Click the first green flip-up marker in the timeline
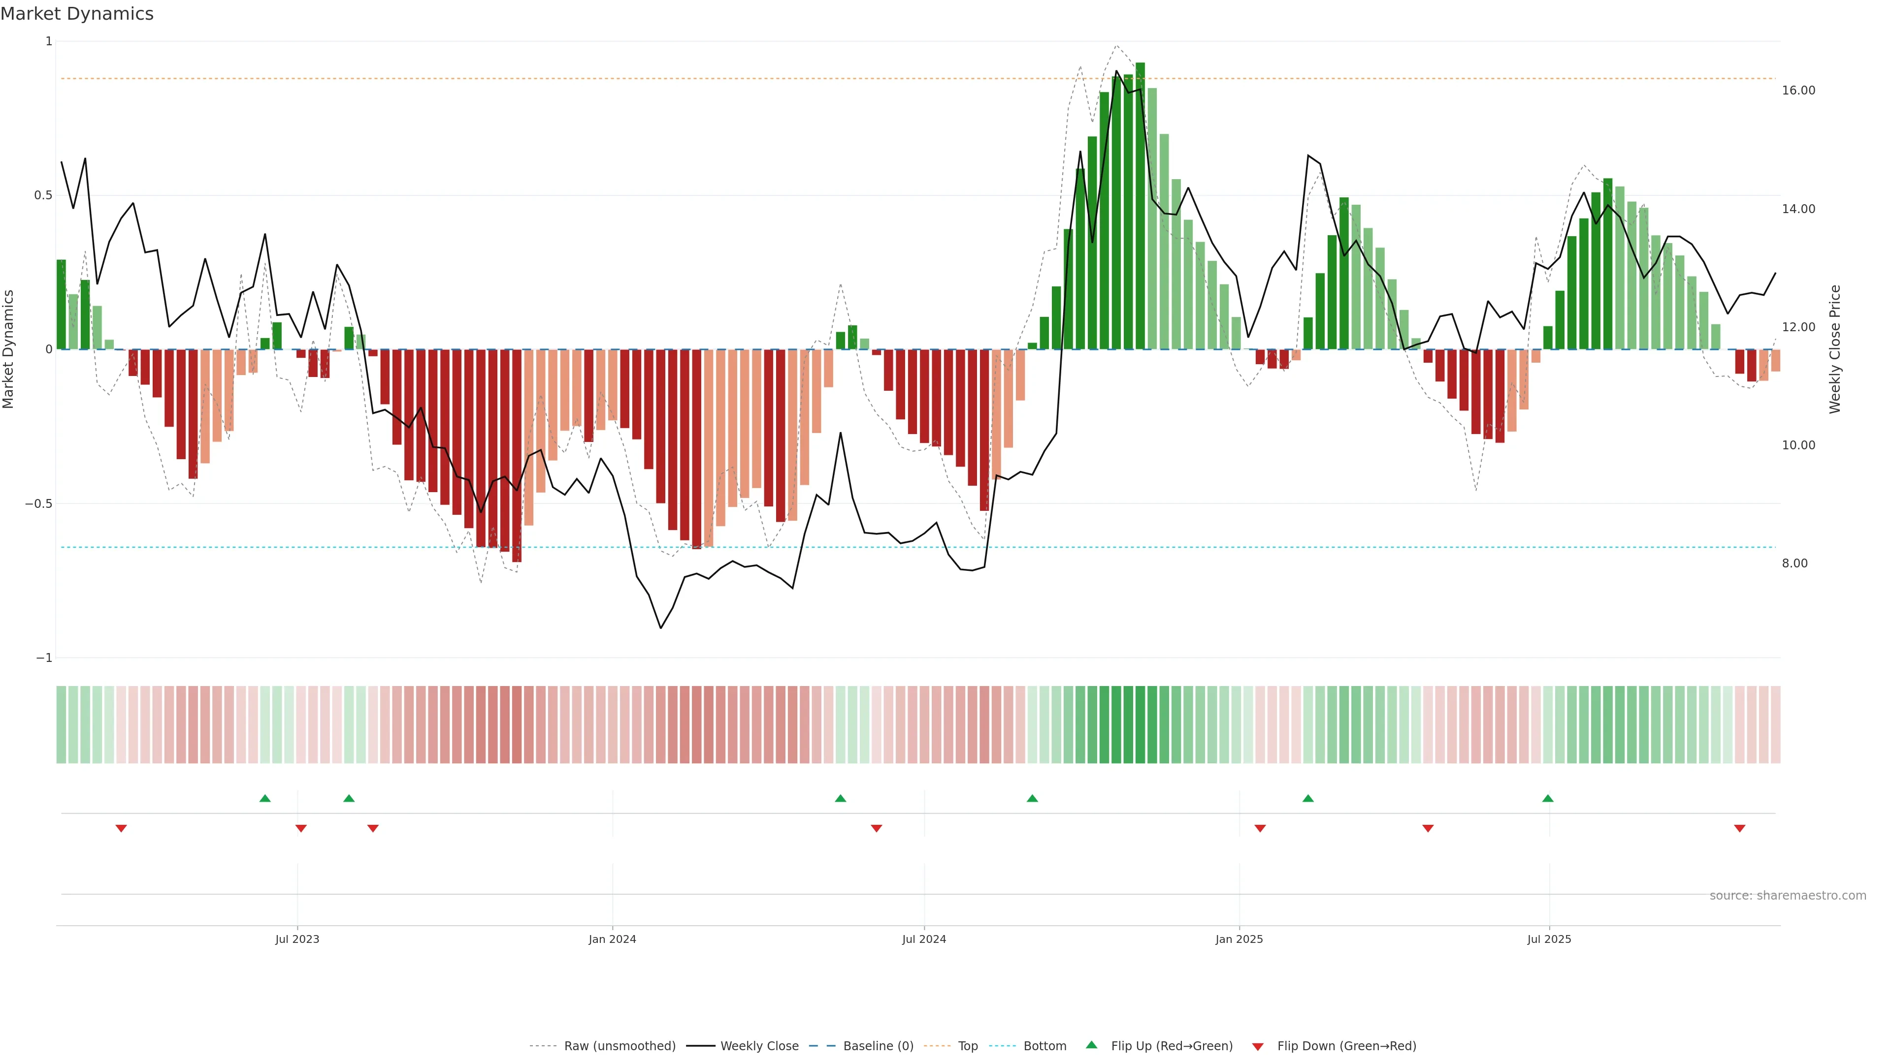Image resolution: width=1891 pixels, height=1063 pixels. pos(265,798)
